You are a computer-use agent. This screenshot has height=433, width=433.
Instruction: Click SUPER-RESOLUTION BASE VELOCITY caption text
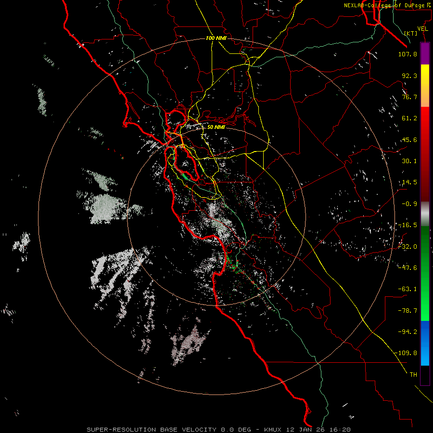[x=152, y=430]
